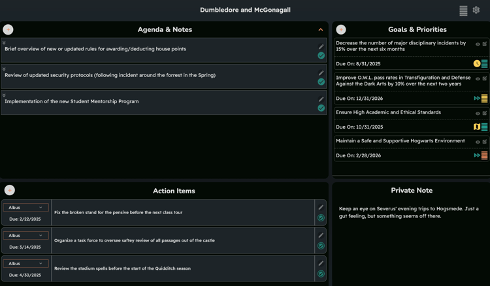490x286 pixels.
Task: Mark the security protocols agenda note complete
Action: click(321, 82)
